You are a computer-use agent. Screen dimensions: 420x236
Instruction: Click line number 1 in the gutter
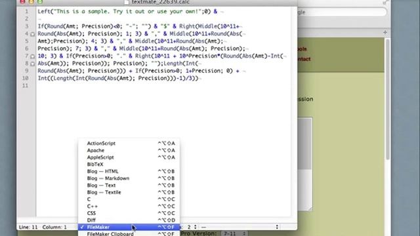[x=26, y=12]
